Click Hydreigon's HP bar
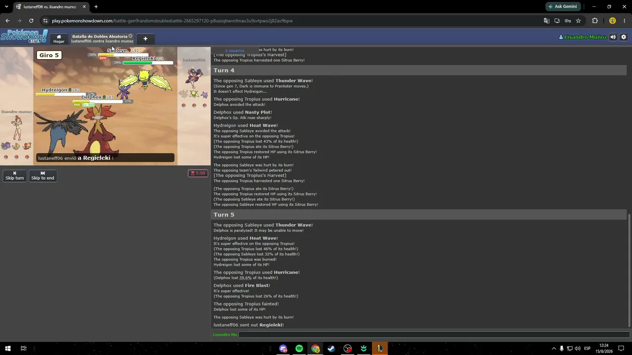 [60, 94]
